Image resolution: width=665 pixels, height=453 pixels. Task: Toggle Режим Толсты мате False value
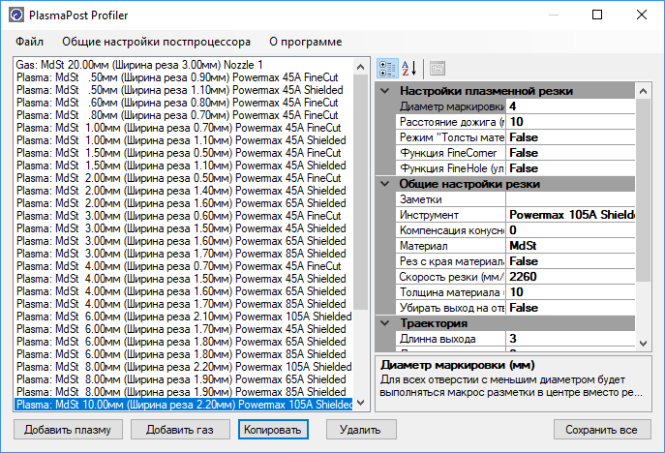[570, 137]
